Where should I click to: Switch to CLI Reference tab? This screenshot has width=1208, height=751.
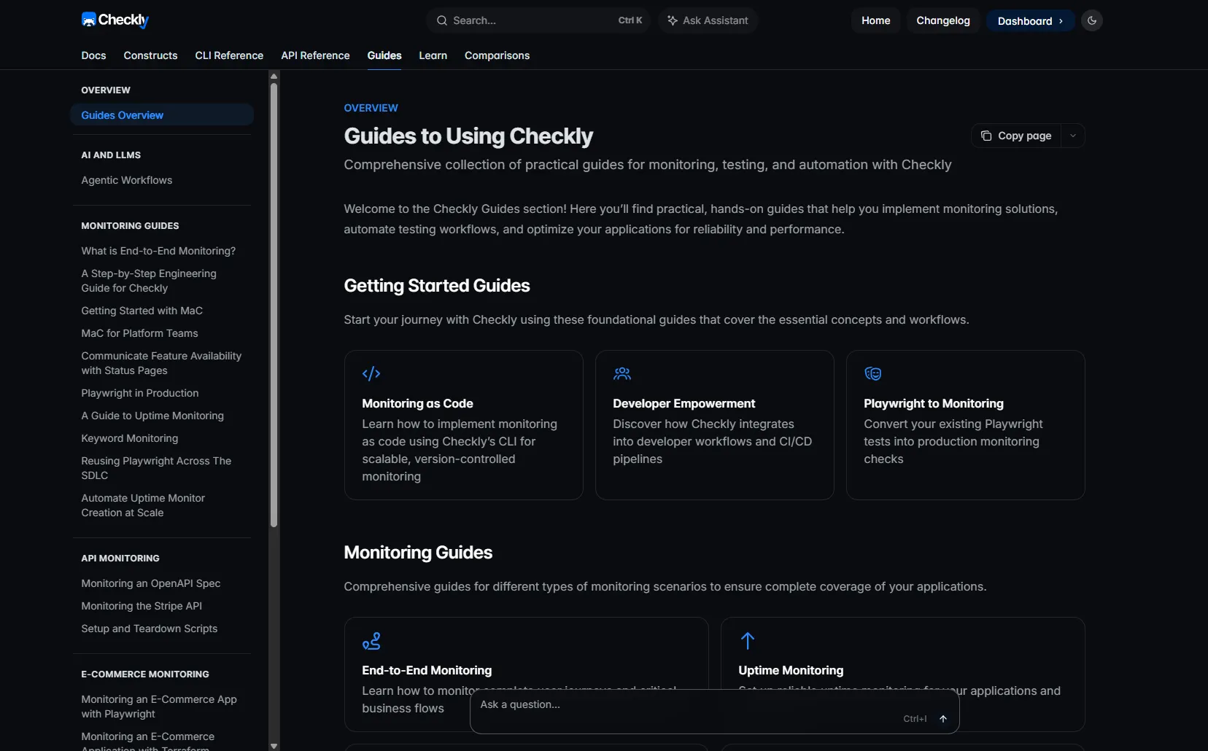click(229, 55)
